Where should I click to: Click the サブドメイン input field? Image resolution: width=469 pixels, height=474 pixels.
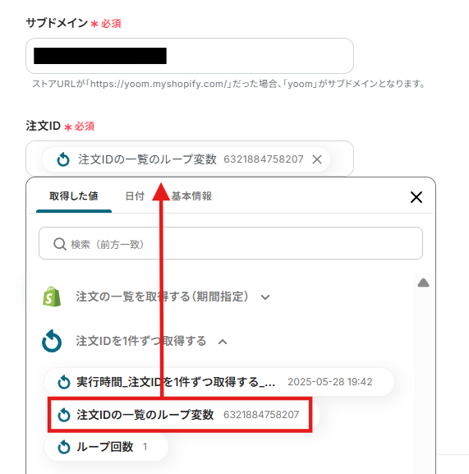pos(190,56)
